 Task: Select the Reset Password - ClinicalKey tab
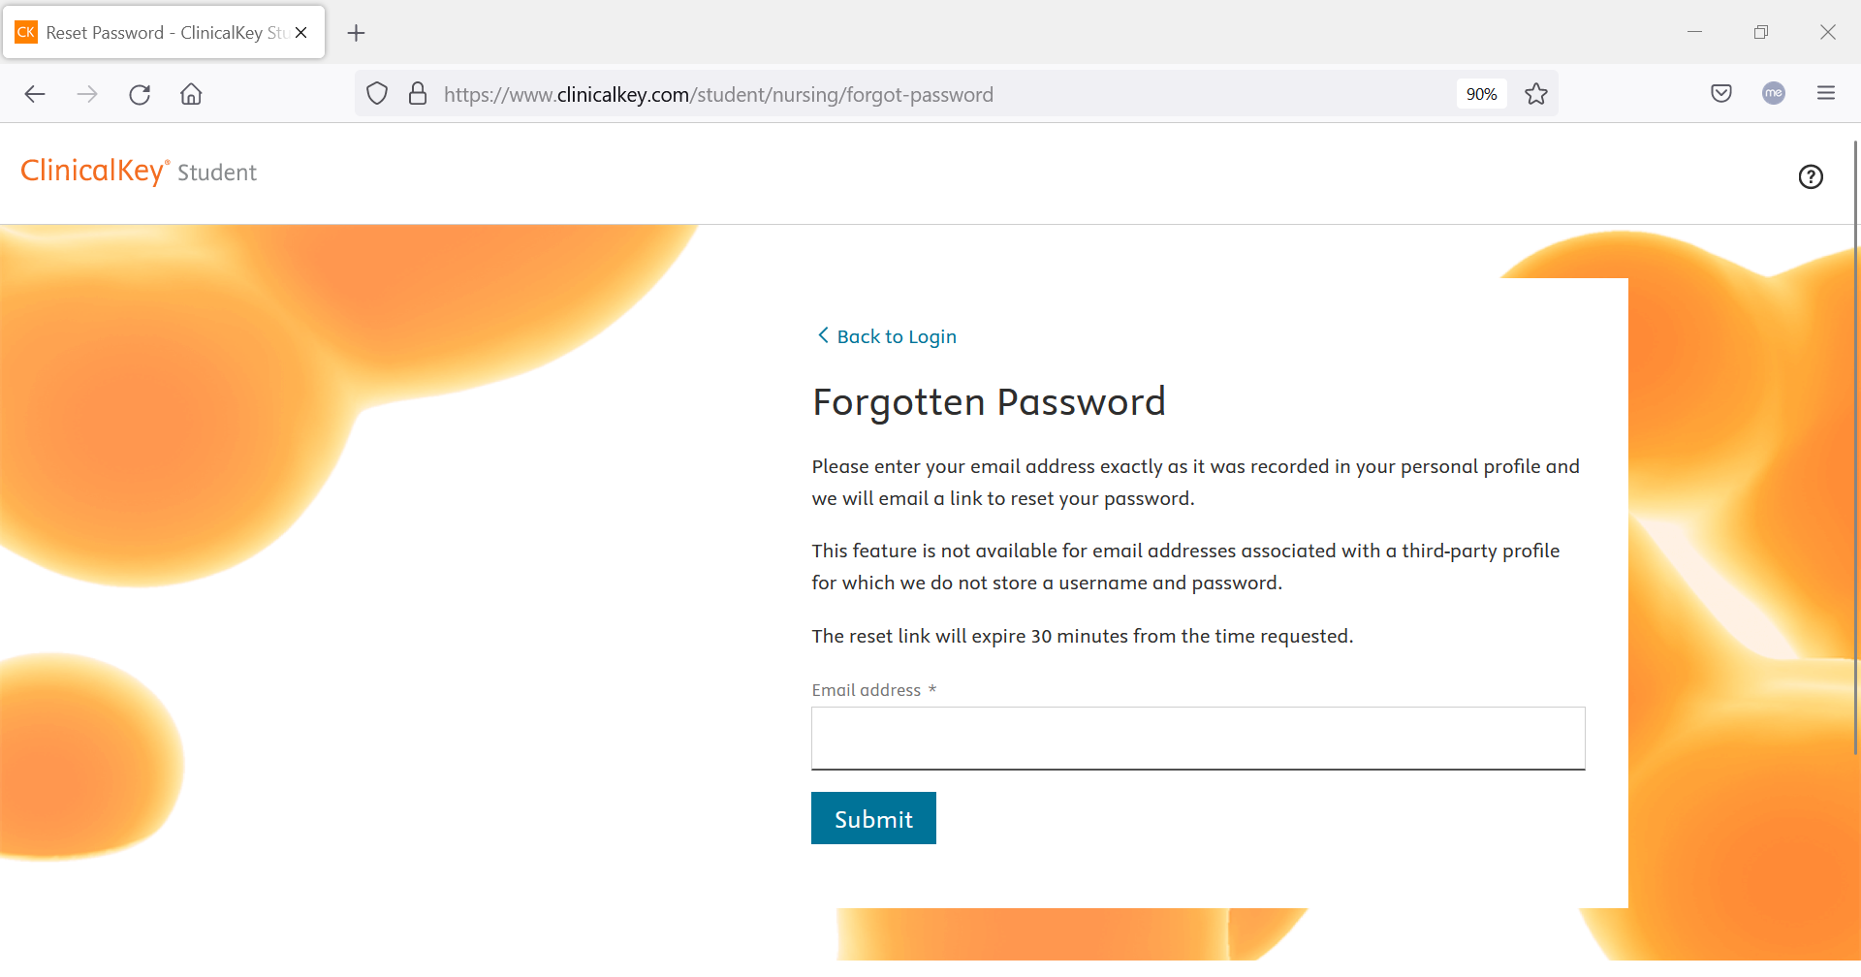pyautogui.click(x=155, y=33)
